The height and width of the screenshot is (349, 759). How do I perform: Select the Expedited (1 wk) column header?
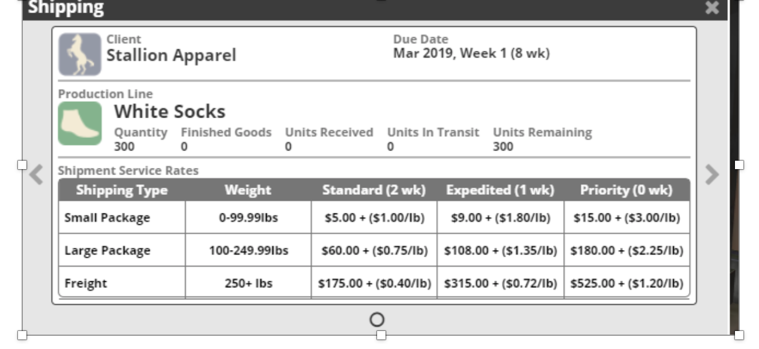(500, 190)
